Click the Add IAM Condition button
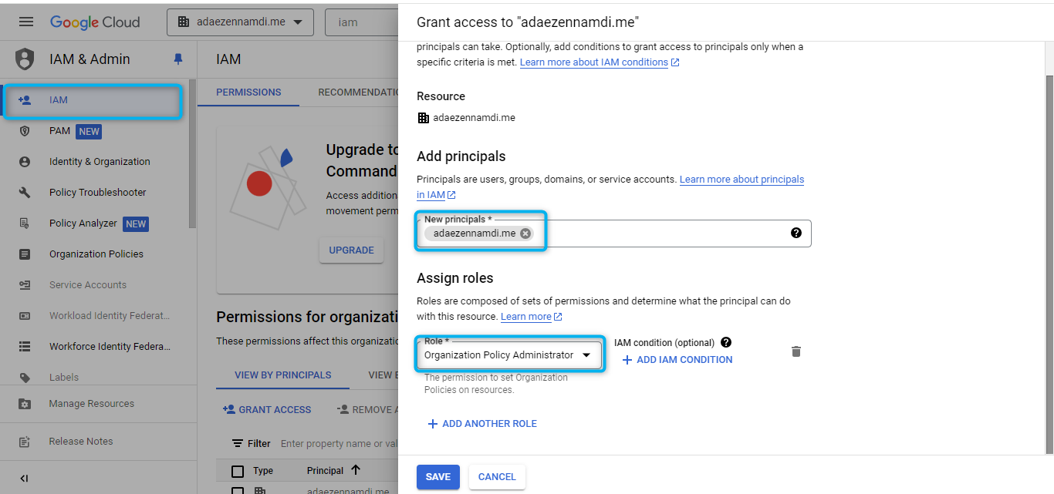 pyautogui.click(x=677, y=360)
